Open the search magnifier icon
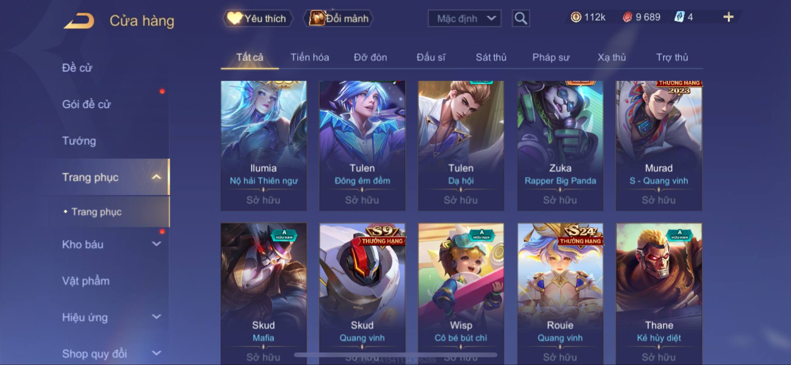791x365 pixels. [x=521, y=18]
